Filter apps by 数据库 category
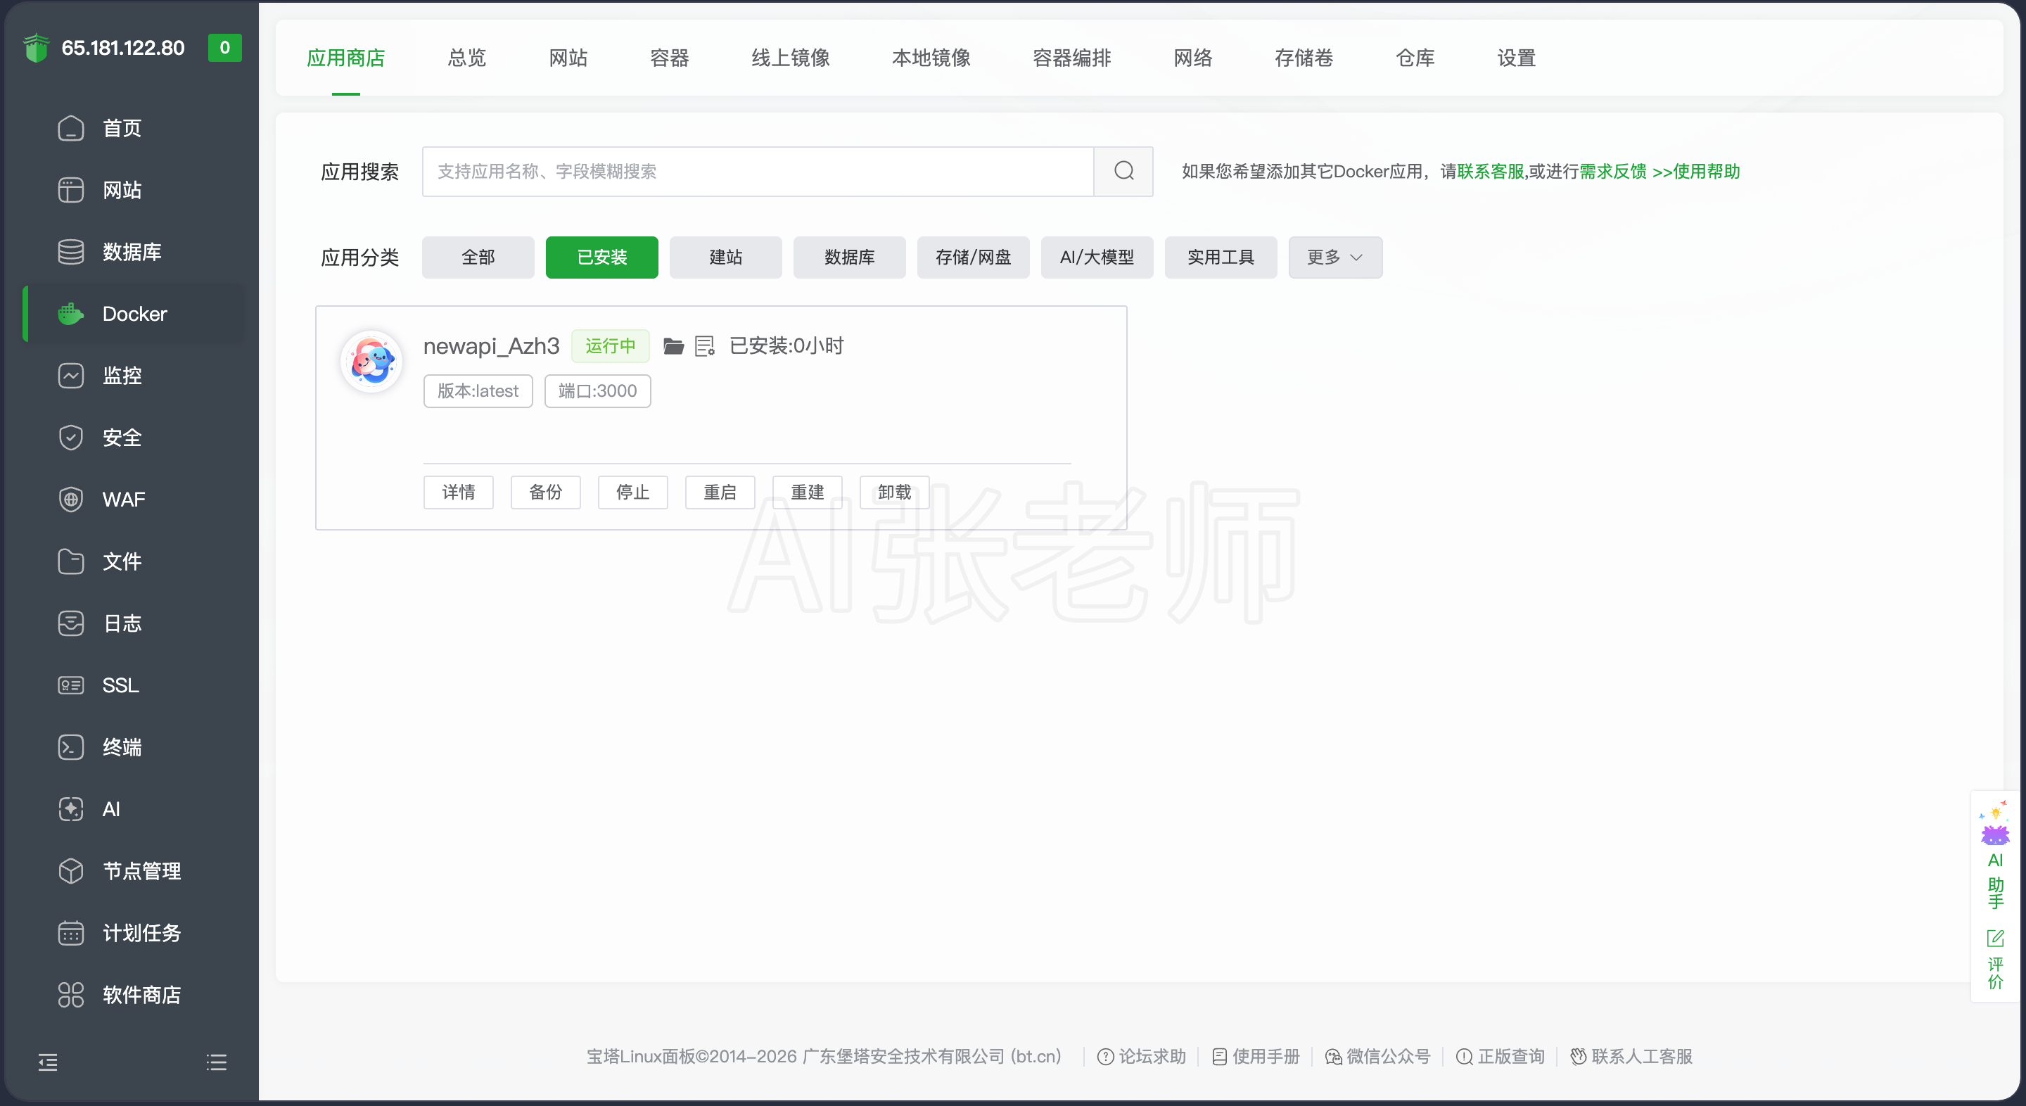The height and width of the screenshot is (1106, 2026). [849, 258]
